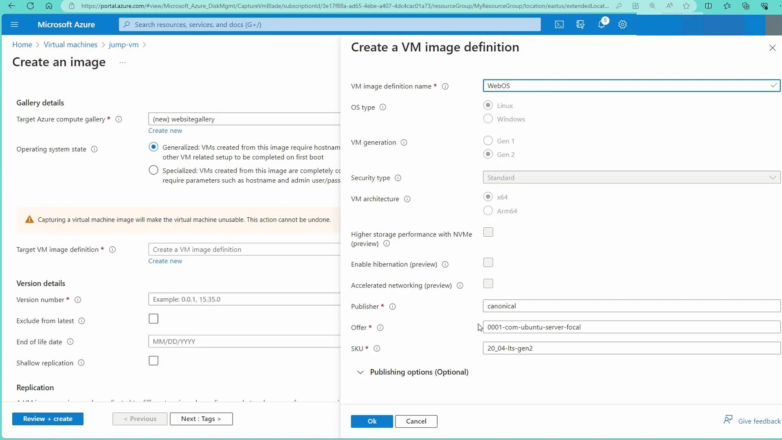782x440 pixels.
Task: Open Target Azure compute gallery dropdown
Action: pyautogui.click(x=244, y=119)
